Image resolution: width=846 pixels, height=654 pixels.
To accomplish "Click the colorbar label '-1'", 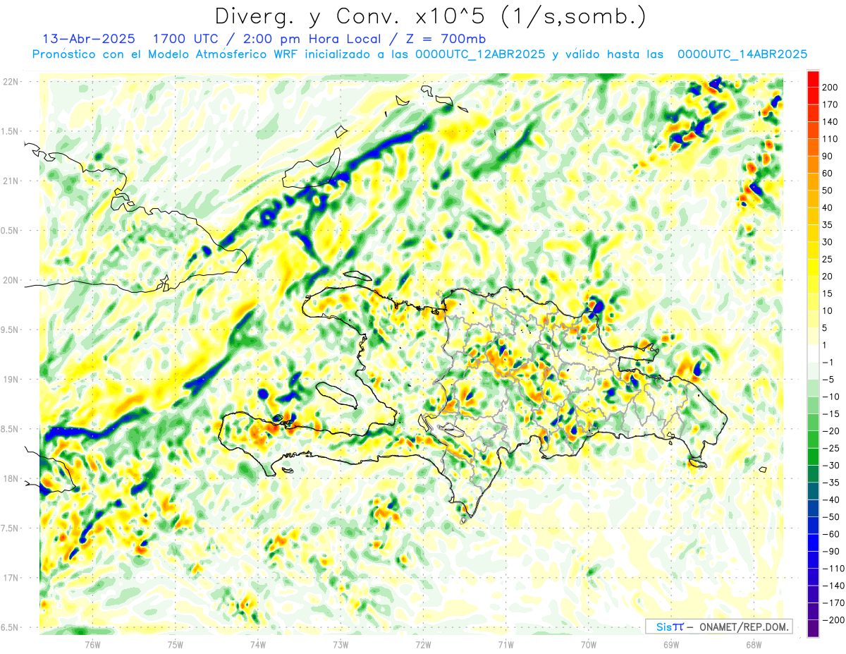I will tap(830, 362).
